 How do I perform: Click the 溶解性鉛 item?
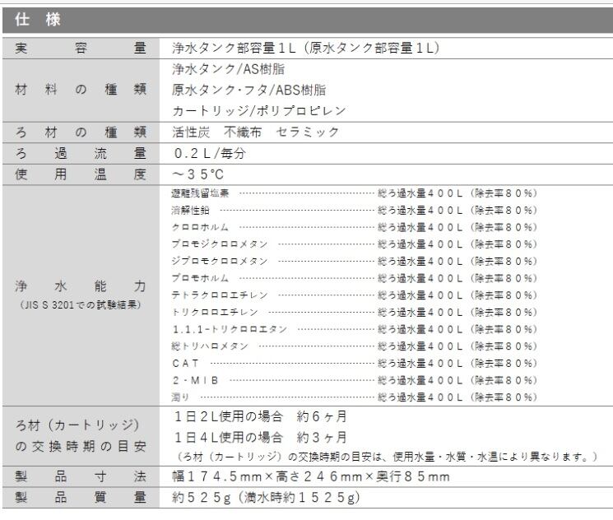pos(190,211)
